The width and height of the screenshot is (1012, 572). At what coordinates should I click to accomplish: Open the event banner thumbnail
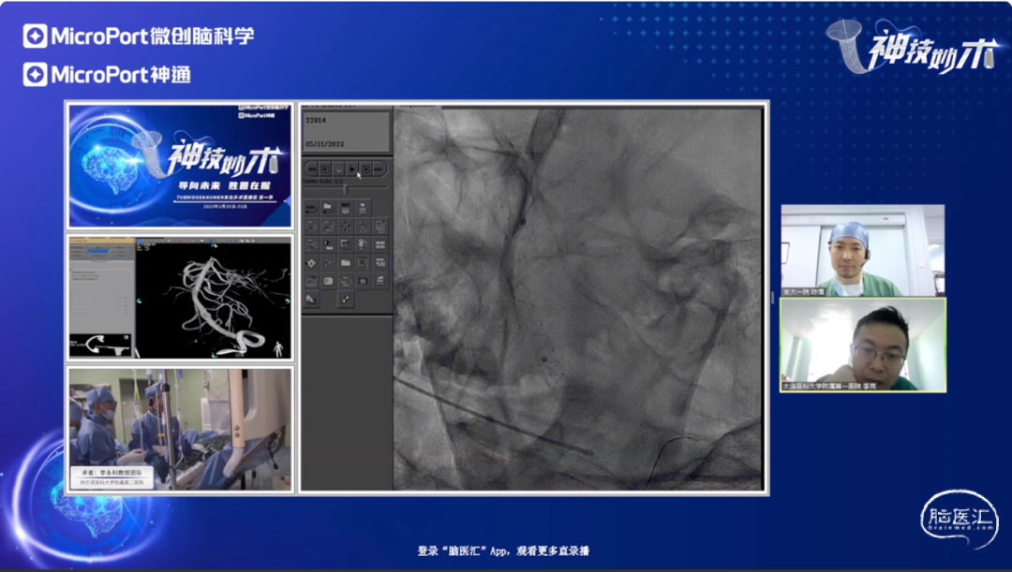click(180, 166)
